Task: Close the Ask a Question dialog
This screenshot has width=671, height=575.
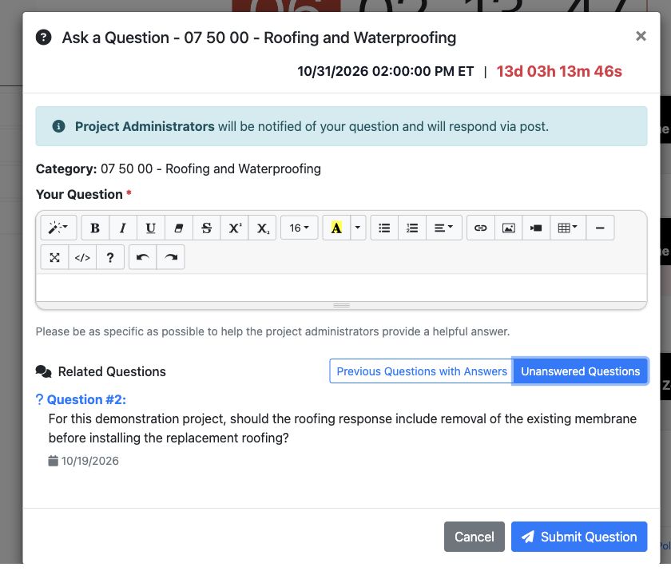Action: pos(641,36)
